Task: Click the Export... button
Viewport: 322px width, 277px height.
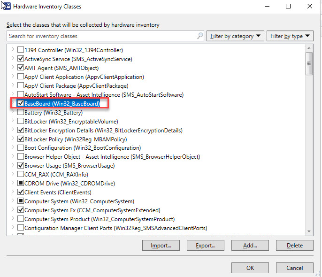Action: (x=205, y=246)
